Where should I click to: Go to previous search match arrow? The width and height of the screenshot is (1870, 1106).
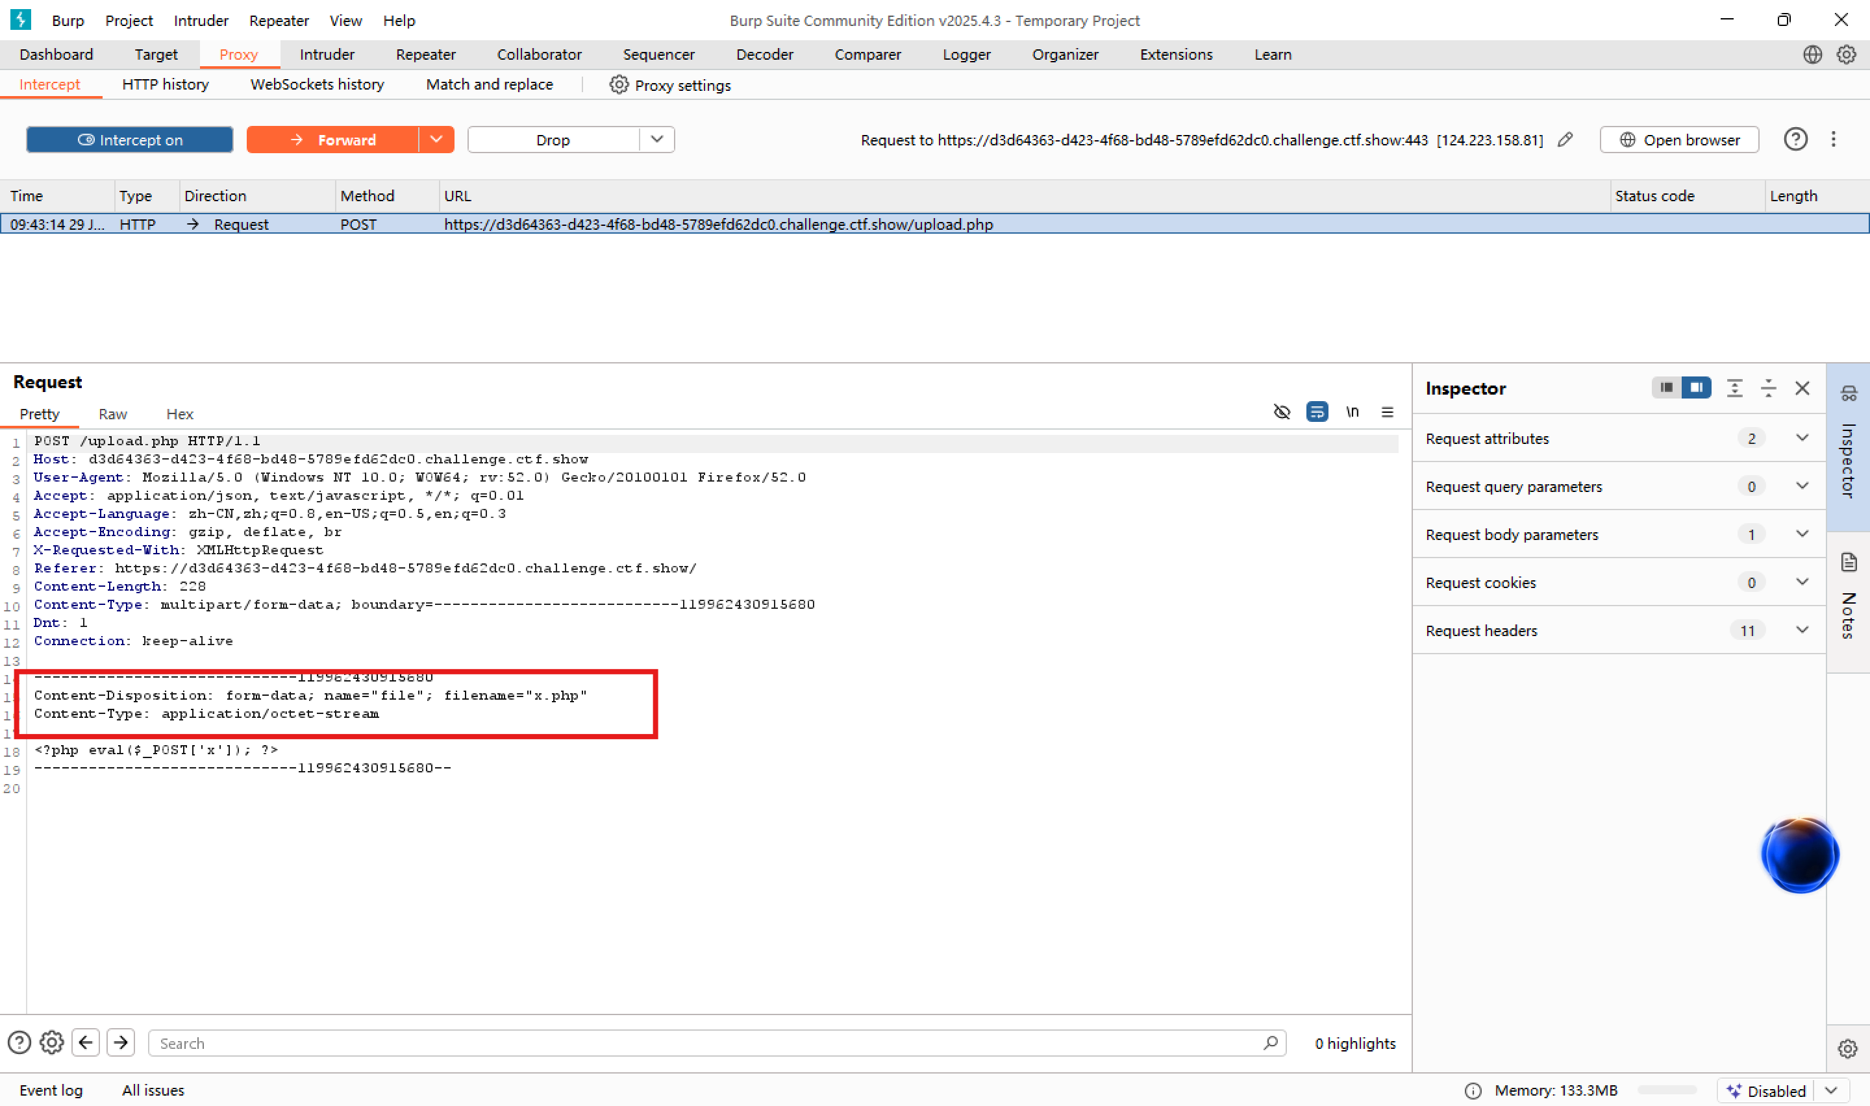pos(86,1042)
